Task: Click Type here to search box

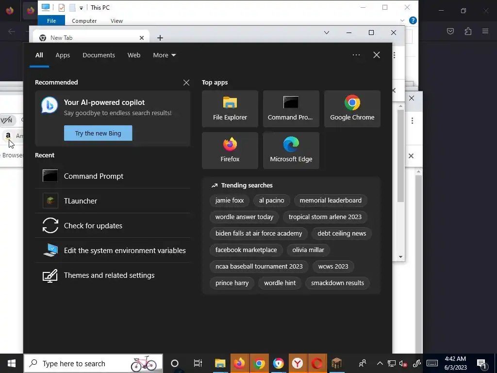Action: pos(93,363)
